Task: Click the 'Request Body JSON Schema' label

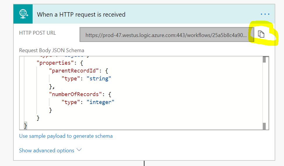Action: (52, 50)
